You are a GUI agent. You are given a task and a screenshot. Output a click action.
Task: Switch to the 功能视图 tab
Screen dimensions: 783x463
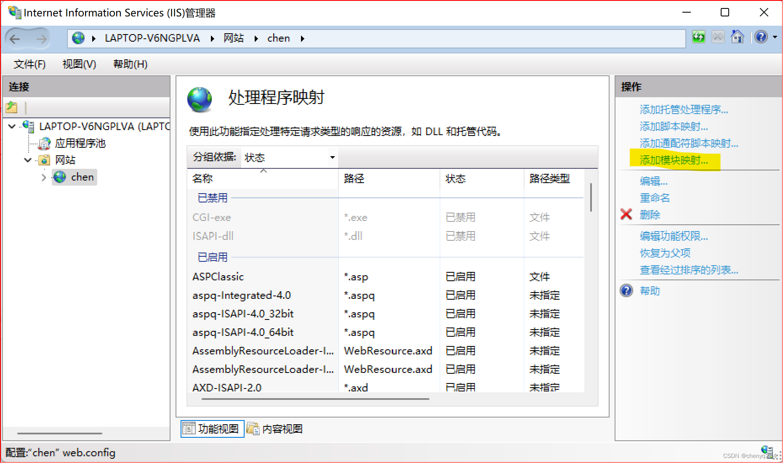[212, 428]
